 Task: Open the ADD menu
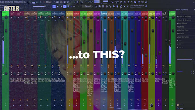(3, 2)
